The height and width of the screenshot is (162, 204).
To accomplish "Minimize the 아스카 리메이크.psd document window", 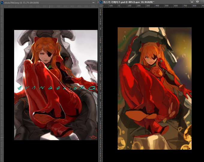I will 192,2.
